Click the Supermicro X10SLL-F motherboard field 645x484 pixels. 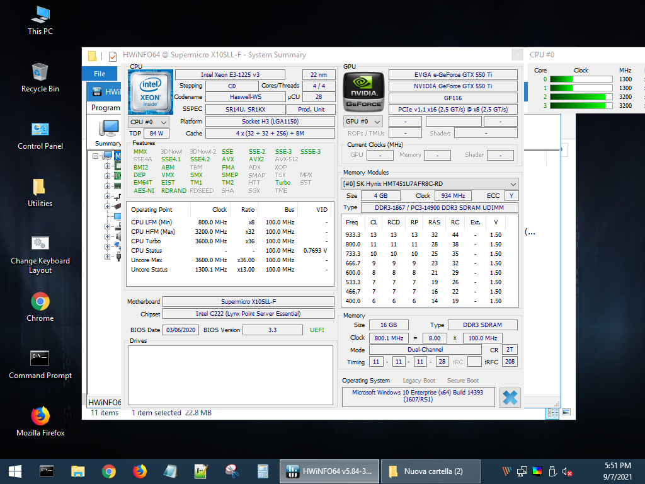[248, 302]
